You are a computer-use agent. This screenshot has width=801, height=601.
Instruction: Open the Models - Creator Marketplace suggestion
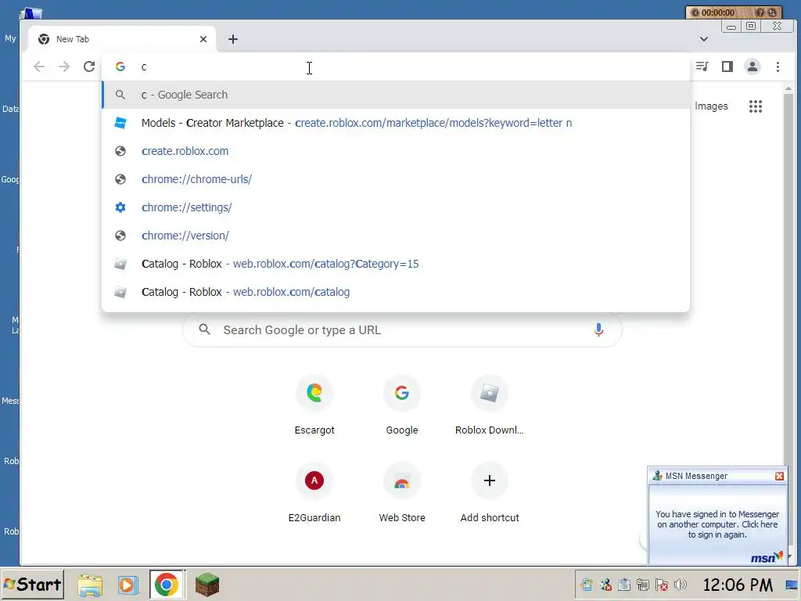(396, 123)
